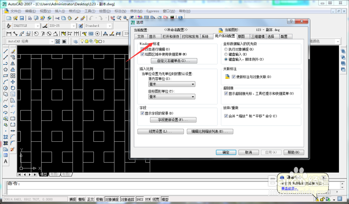Select 键盘输入，脚本例外 radio button
Screen dimensions: 349x204
(226, 59)
